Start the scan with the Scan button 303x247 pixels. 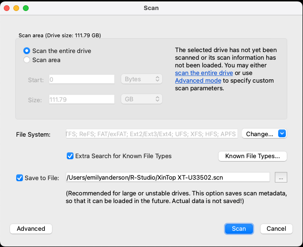[x=239, y=229]
